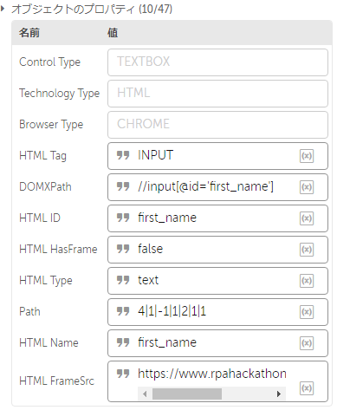Insert variable into HTML Name field
This screenshot has width=337, height=410.
[307, 343]
